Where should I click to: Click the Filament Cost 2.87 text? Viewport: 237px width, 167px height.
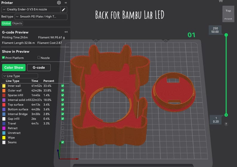coord(50,43)
